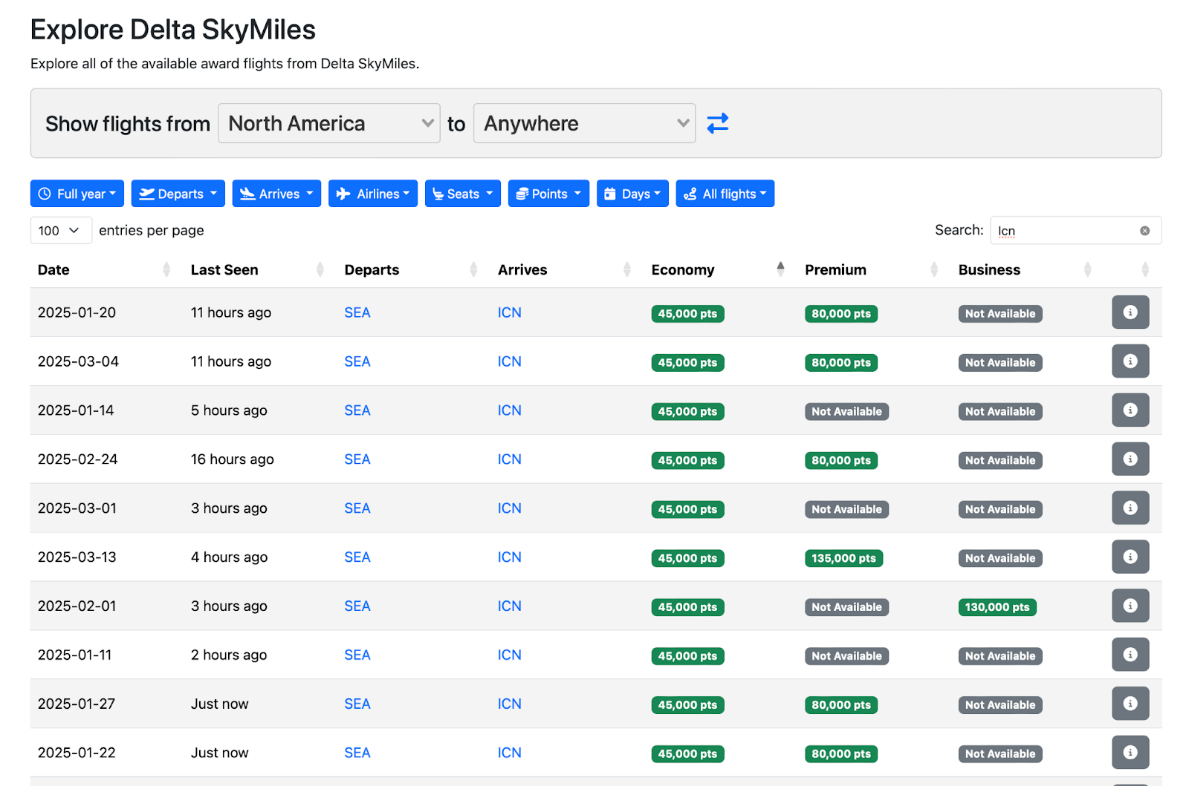Swap origin and destination with the arrows icon
Screen dimensions: 1189x786
pos(717,123)
